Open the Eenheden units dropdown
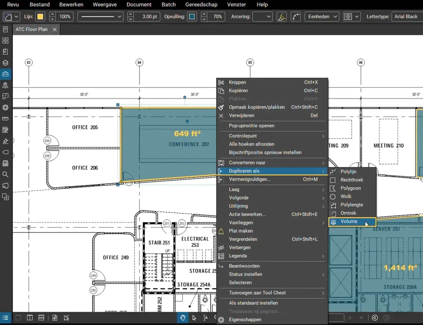 click(x=322, y=17)
